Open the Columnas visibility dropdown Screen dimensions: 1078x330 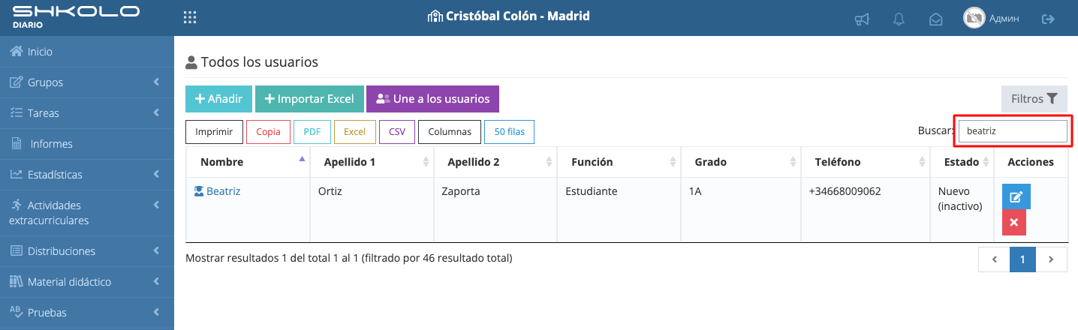(450, 132)
